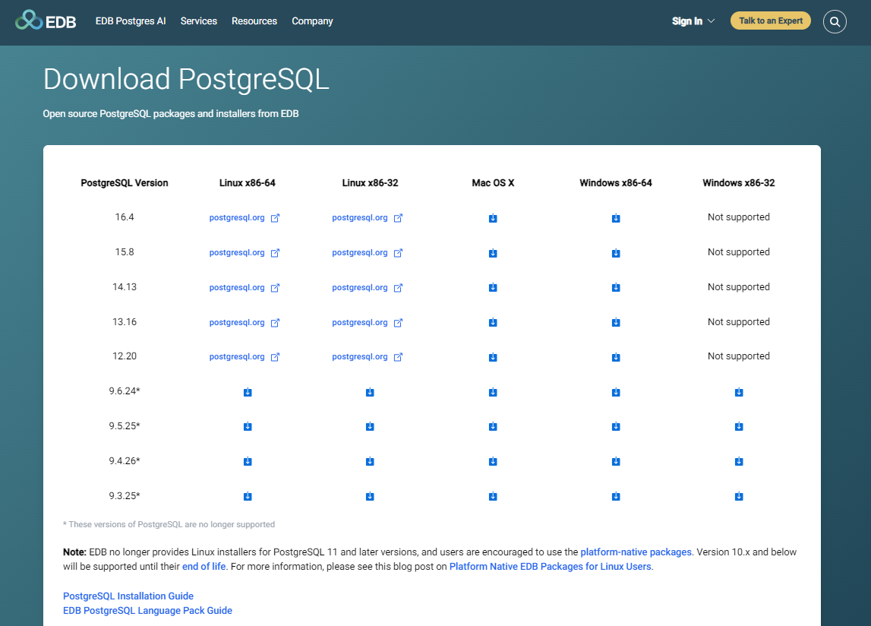871x626 pixels.
Task: Download PostgreSQL 9.3.25 for Linux x86-32
Action: (370, 496)
